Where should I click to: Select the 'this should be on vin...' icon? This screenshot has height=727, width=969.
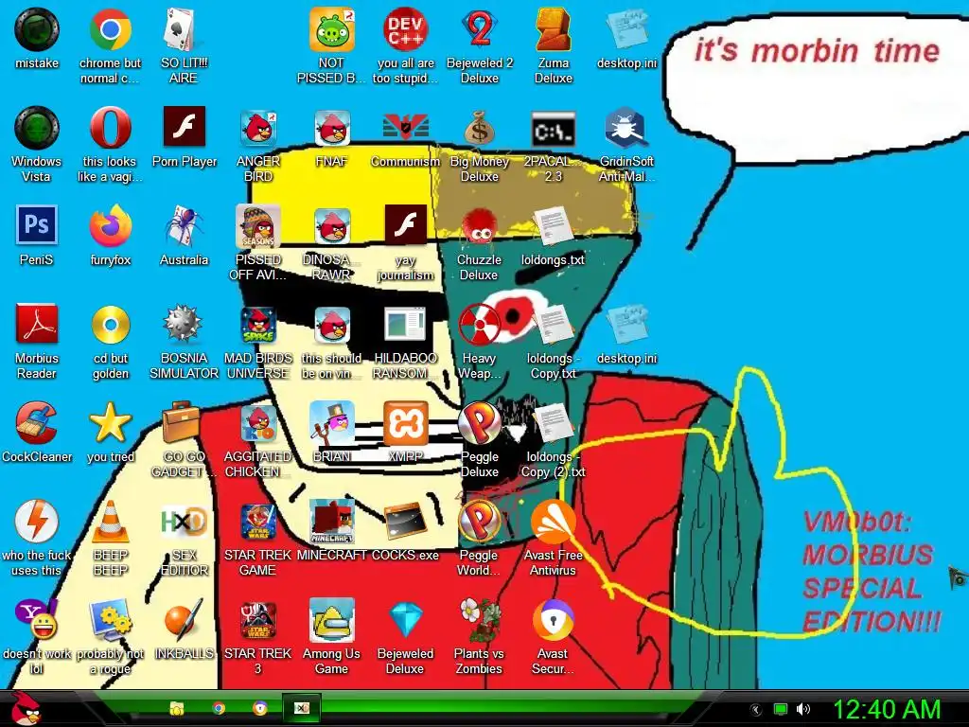pyautogui.click(x=332, y=325)
